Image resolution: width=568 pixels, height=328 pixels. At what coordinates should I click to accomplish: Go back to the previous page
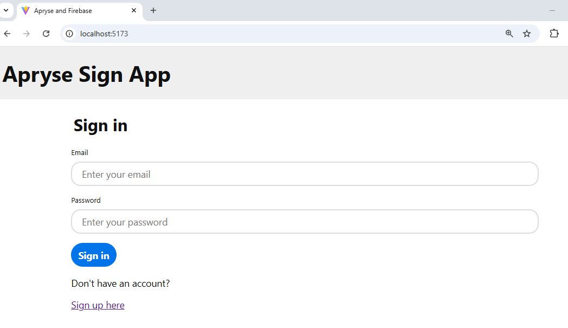click(x=7, y=34)
